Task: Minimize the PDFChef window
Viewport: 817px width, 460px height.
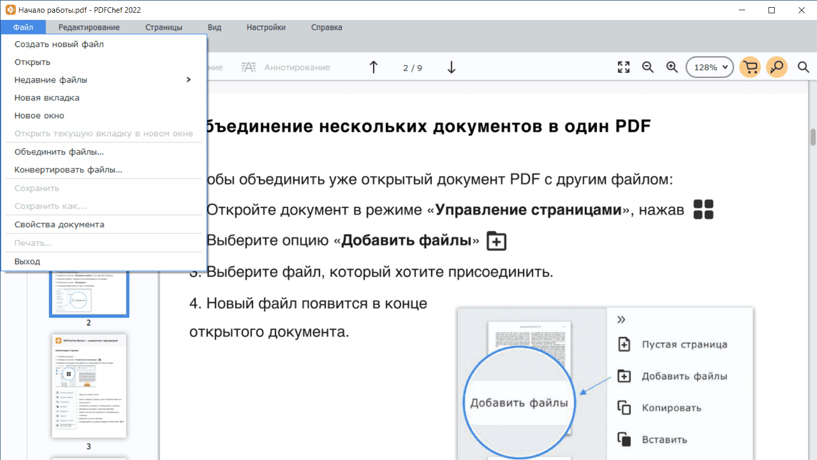Action: (x=742, y=10)
